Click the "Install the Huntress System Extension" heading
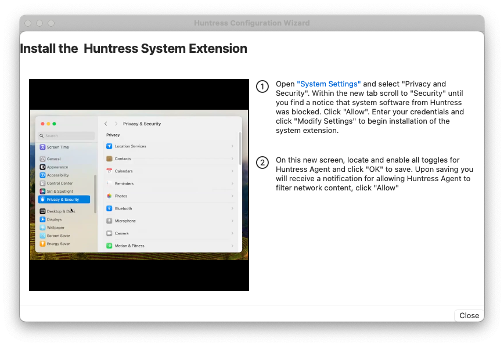The image size is (504, 346). click(x=134, y=49)
